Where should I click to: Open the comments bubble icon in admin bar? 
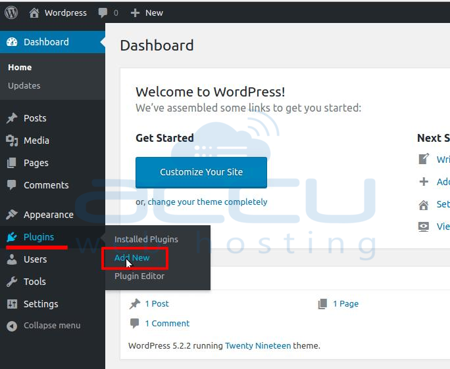pos(103,13)
